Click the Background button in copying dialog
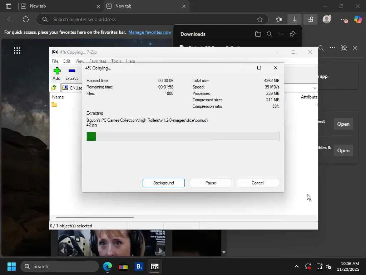The image size is (366, 275). point(163,183)
